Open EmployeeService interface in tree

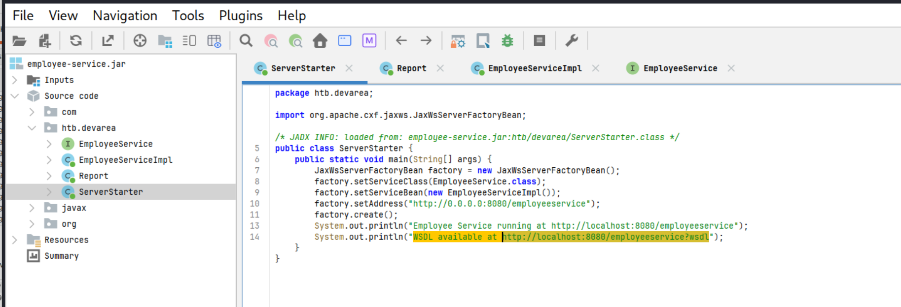(x=115, y=144)
